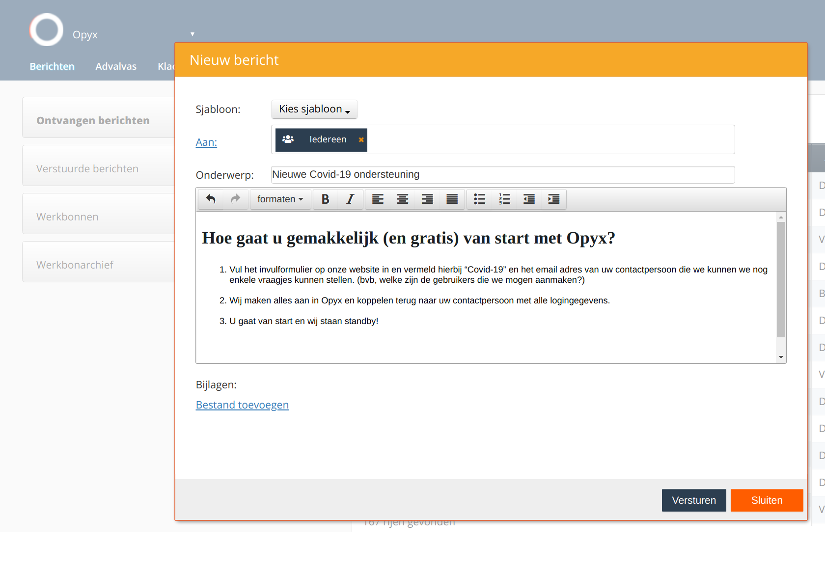The height and width of the screenshot is (570, 825).
Task: Open Werkbonnen in sidebar
Action: 98,214
